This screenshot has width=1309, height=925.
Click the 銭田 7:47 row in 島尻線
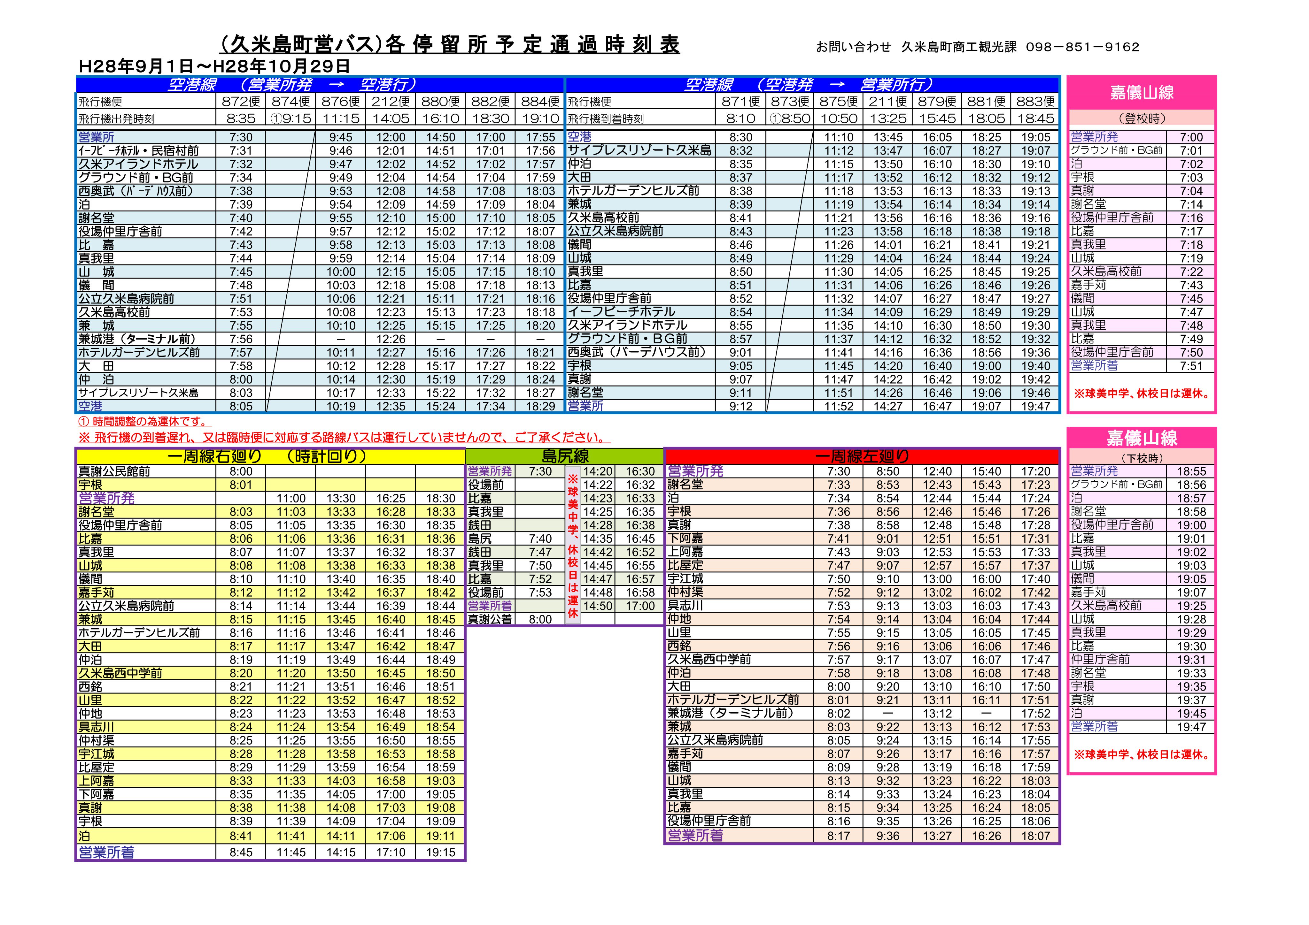[516, 552]
